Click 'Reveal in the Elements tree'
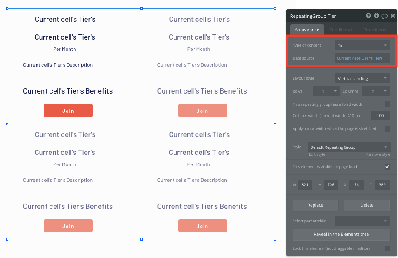This screenshot has width=398, height=258. click(x=341, y=235)
